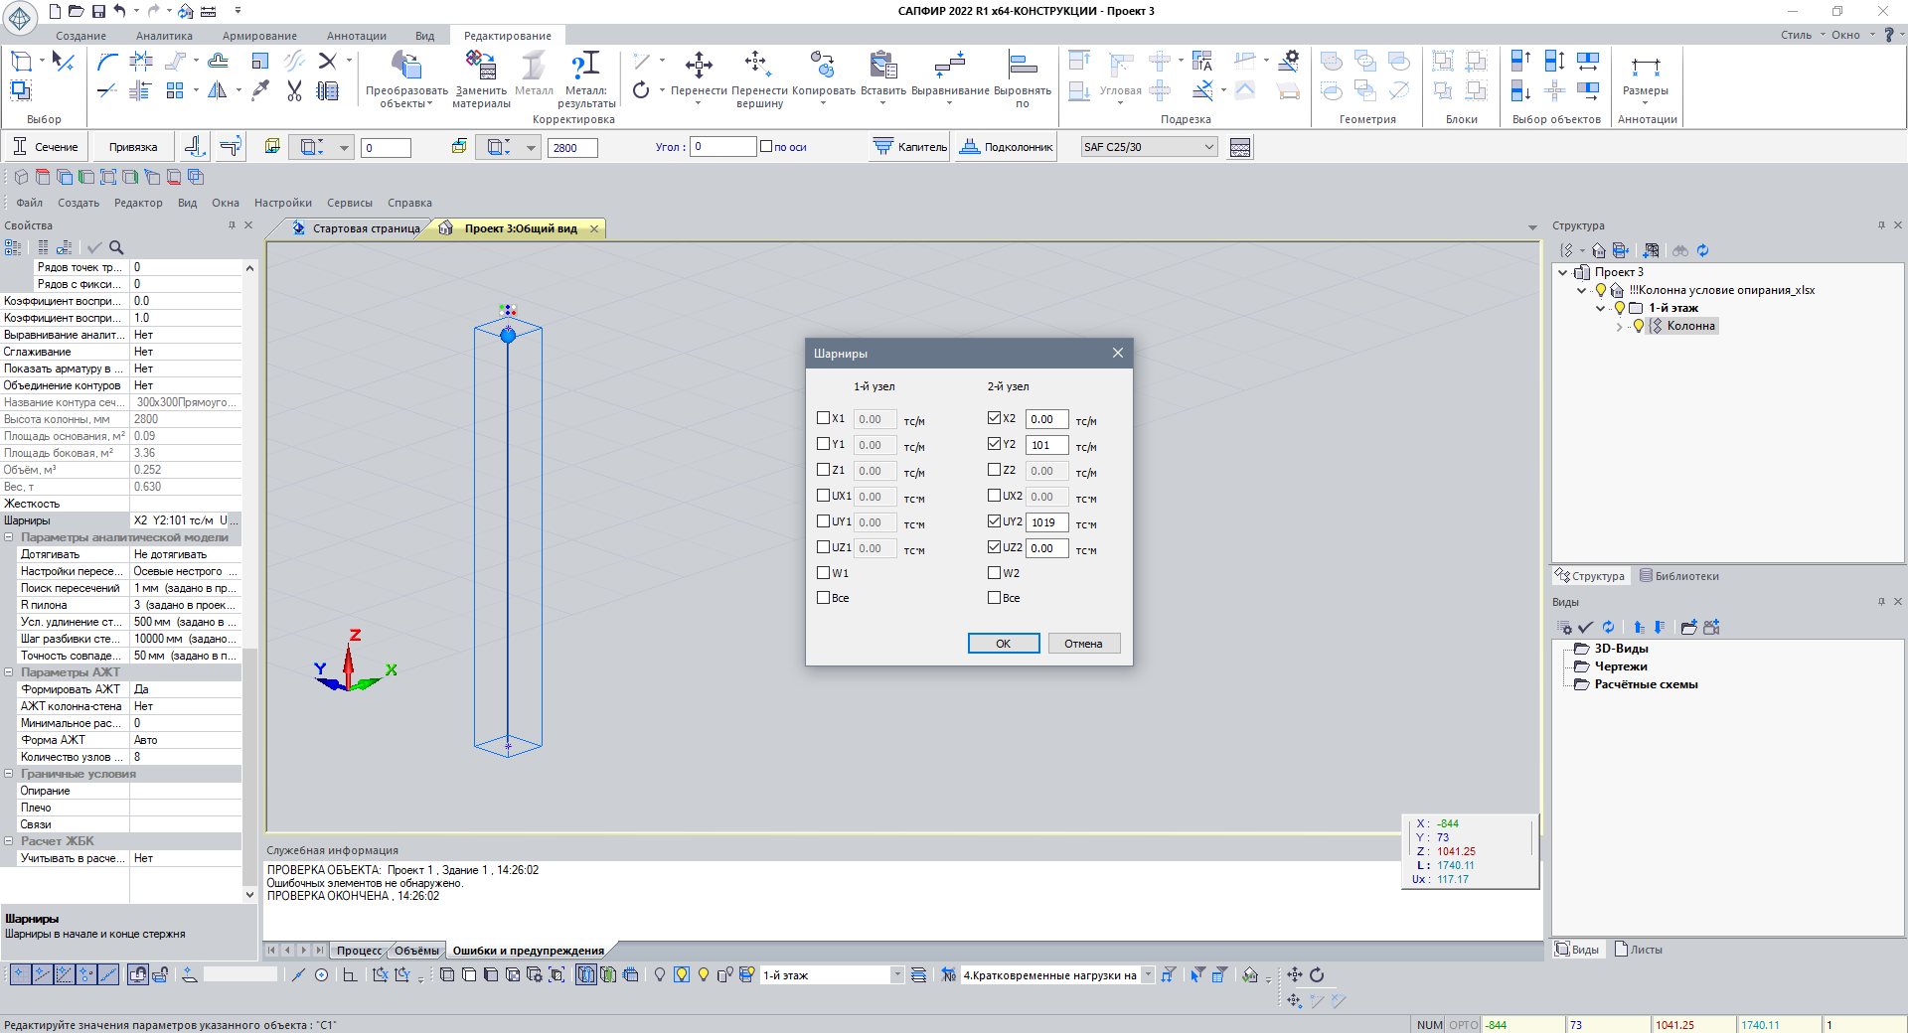Viewport: 1908px width, 1033px height.
Task: Click the Копировать (Copy) ribbon icon
Action: [x=823, y=67]
